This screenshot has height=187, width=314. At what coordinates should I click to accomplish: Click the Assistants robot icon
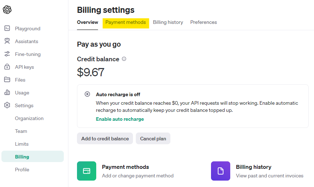[7, 41]
